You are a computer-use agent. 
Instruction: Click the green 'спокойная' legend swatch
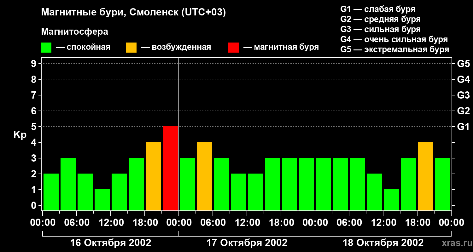[46, 48]
